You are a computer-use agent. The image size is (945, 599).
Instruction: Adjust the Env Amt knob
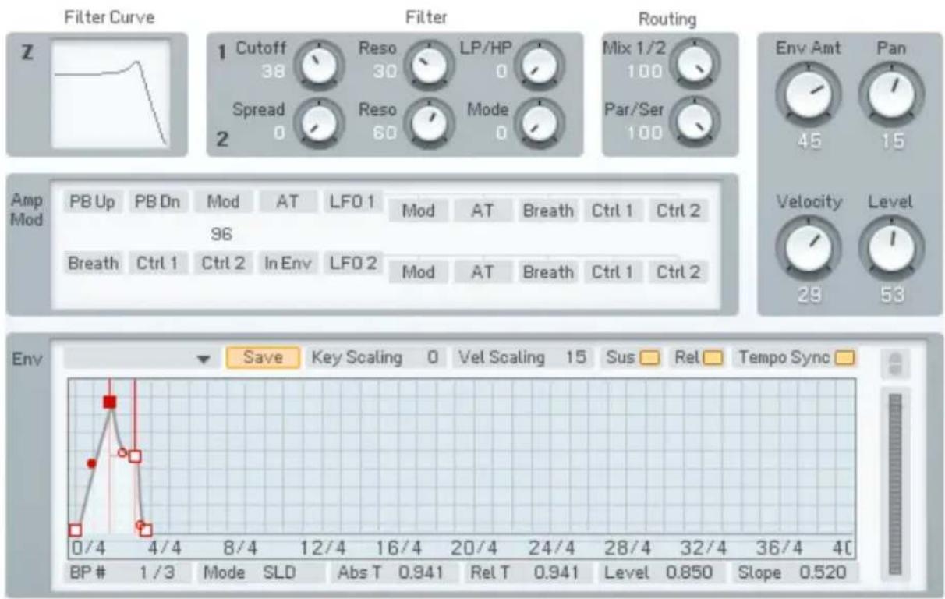point(809,94)
